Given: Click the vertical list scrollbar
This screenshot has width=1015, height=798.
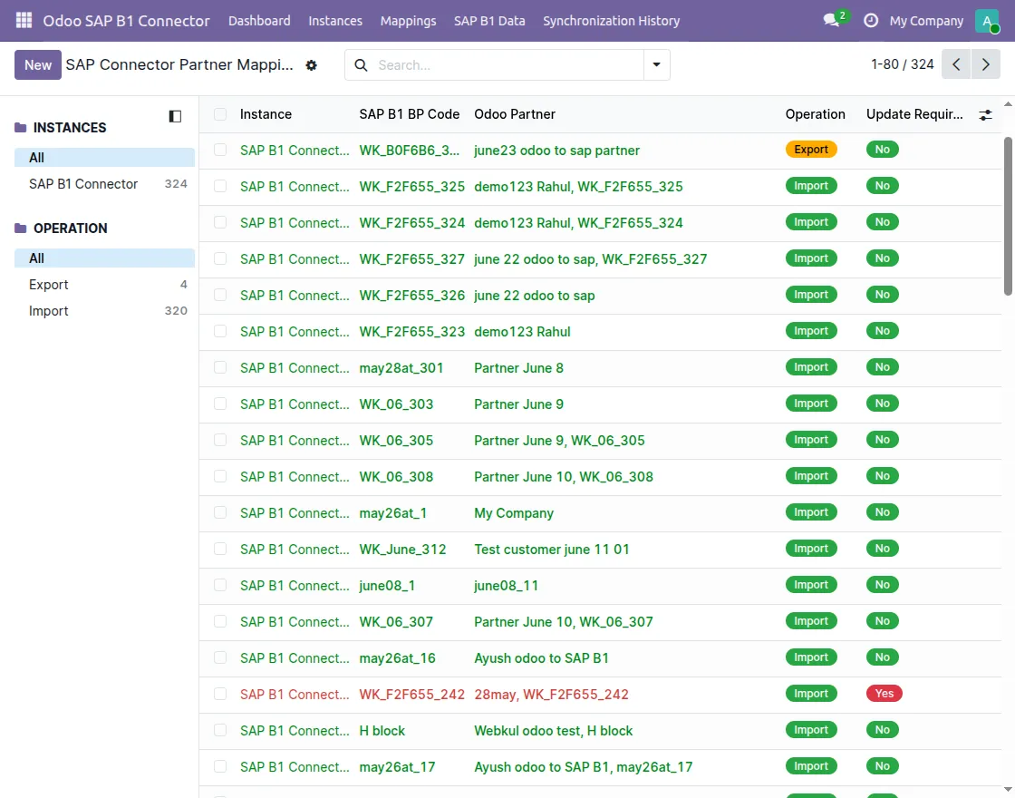Looking at the screenshot, I should tap(1008, 216).
